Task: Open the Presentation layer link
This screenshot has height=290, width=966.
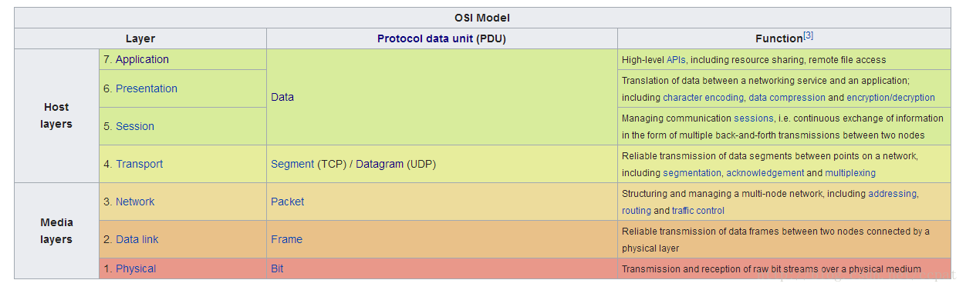Action: (x=147, y=88)
